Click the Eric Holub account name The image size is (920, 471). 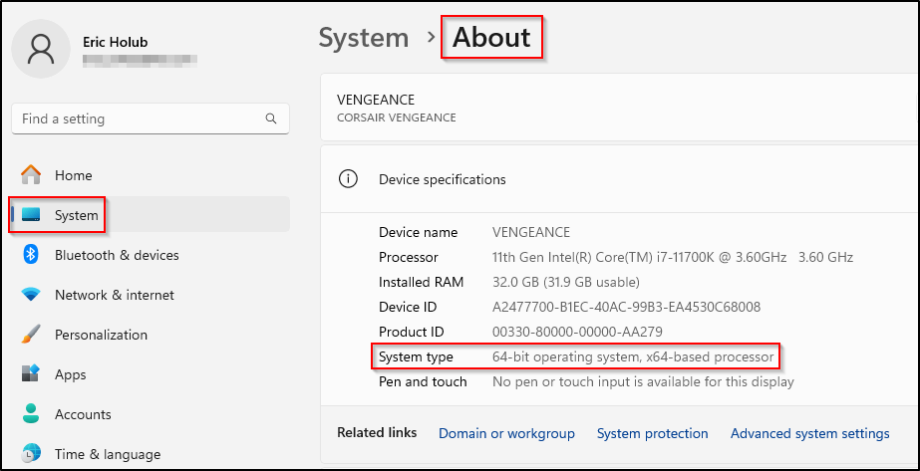pos(118,42)
